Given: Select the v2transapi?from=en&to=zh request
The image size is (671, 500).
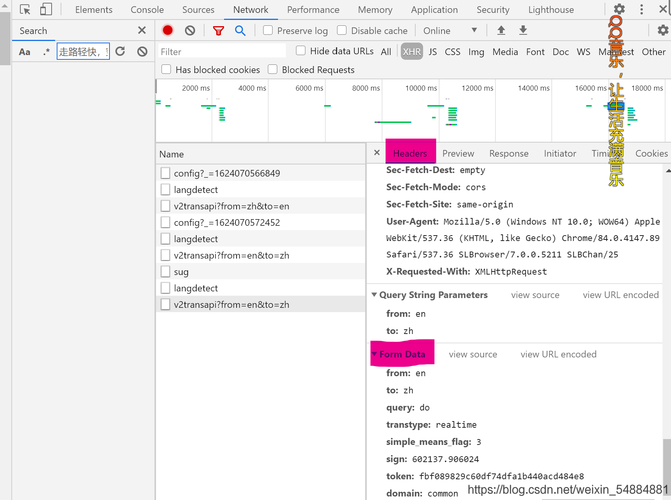Looking at the screenshot, I should click(231, 255).
